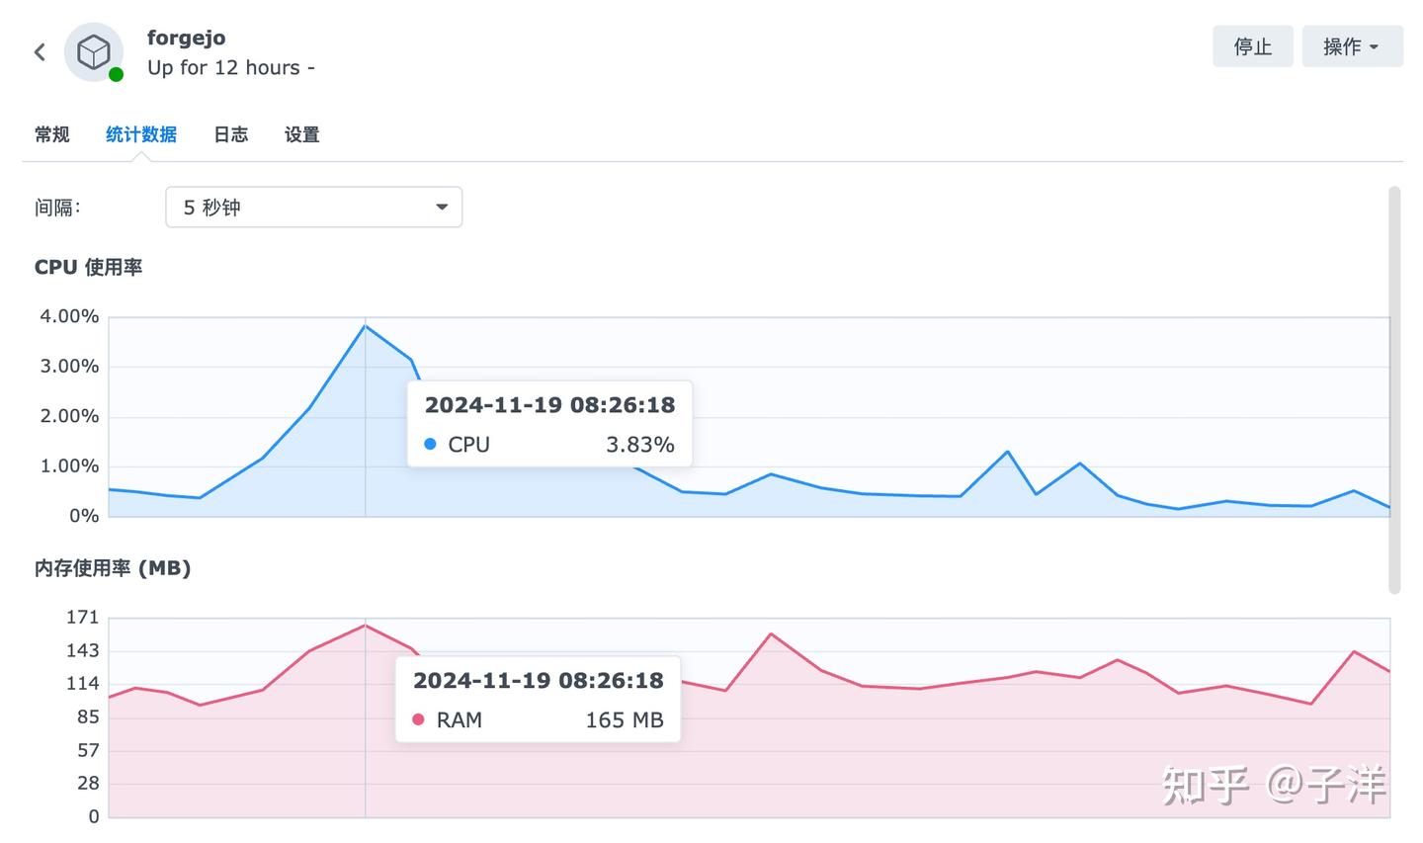Screen dimensions: 1423x843
Task: Switch to the 常规 tab
Action: click(x=51, y=134)
